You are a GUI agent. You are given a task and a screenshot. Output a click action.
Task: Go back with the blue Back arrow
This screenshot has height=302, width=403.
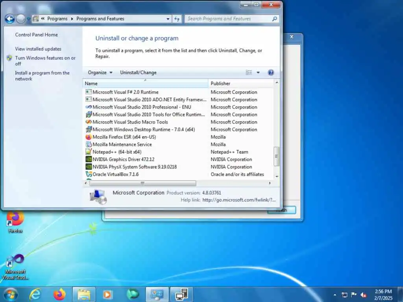pyautogui.click(x=10, y=19)
